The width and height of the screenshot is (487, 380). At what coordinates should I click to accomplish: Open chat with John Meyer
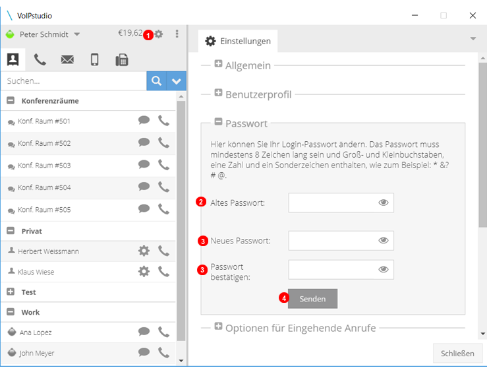pyautogui.click(x=144, y=352)
